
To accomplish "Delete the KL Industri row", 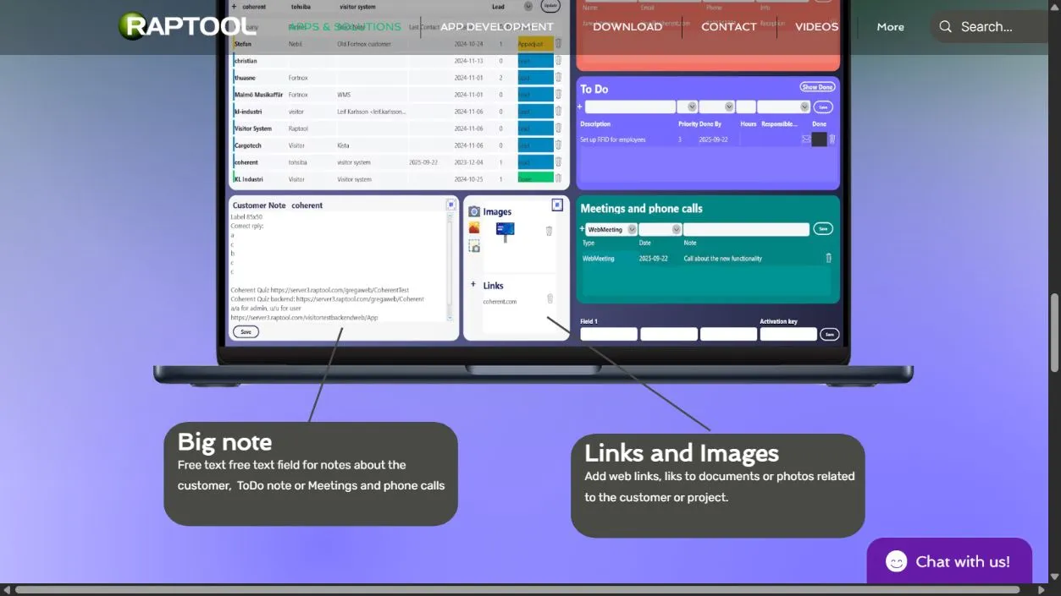I will 558,178.
